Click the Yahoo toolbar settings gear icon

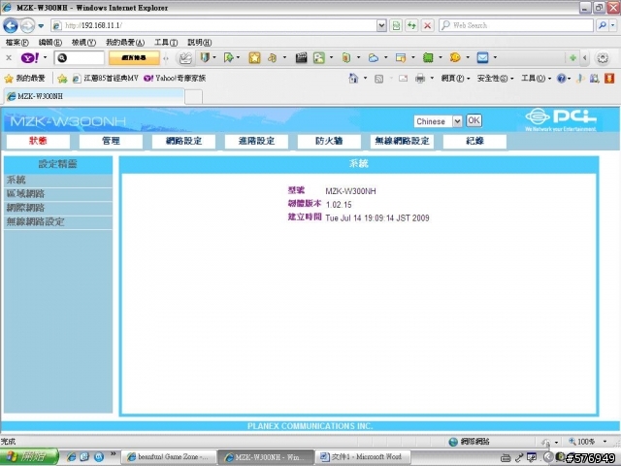603,58
